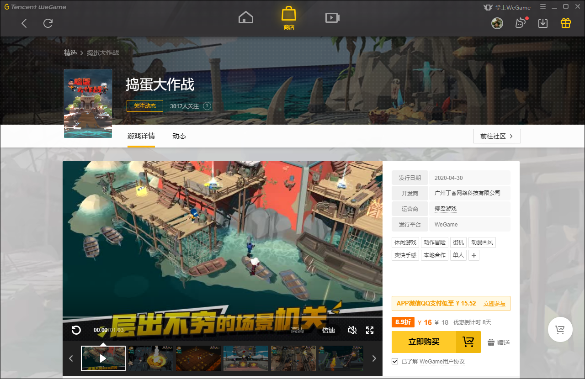Click the release date 2020-04-30
This screenshot has height=379, width=585.
pyautogui.click(x=449, y=178)
